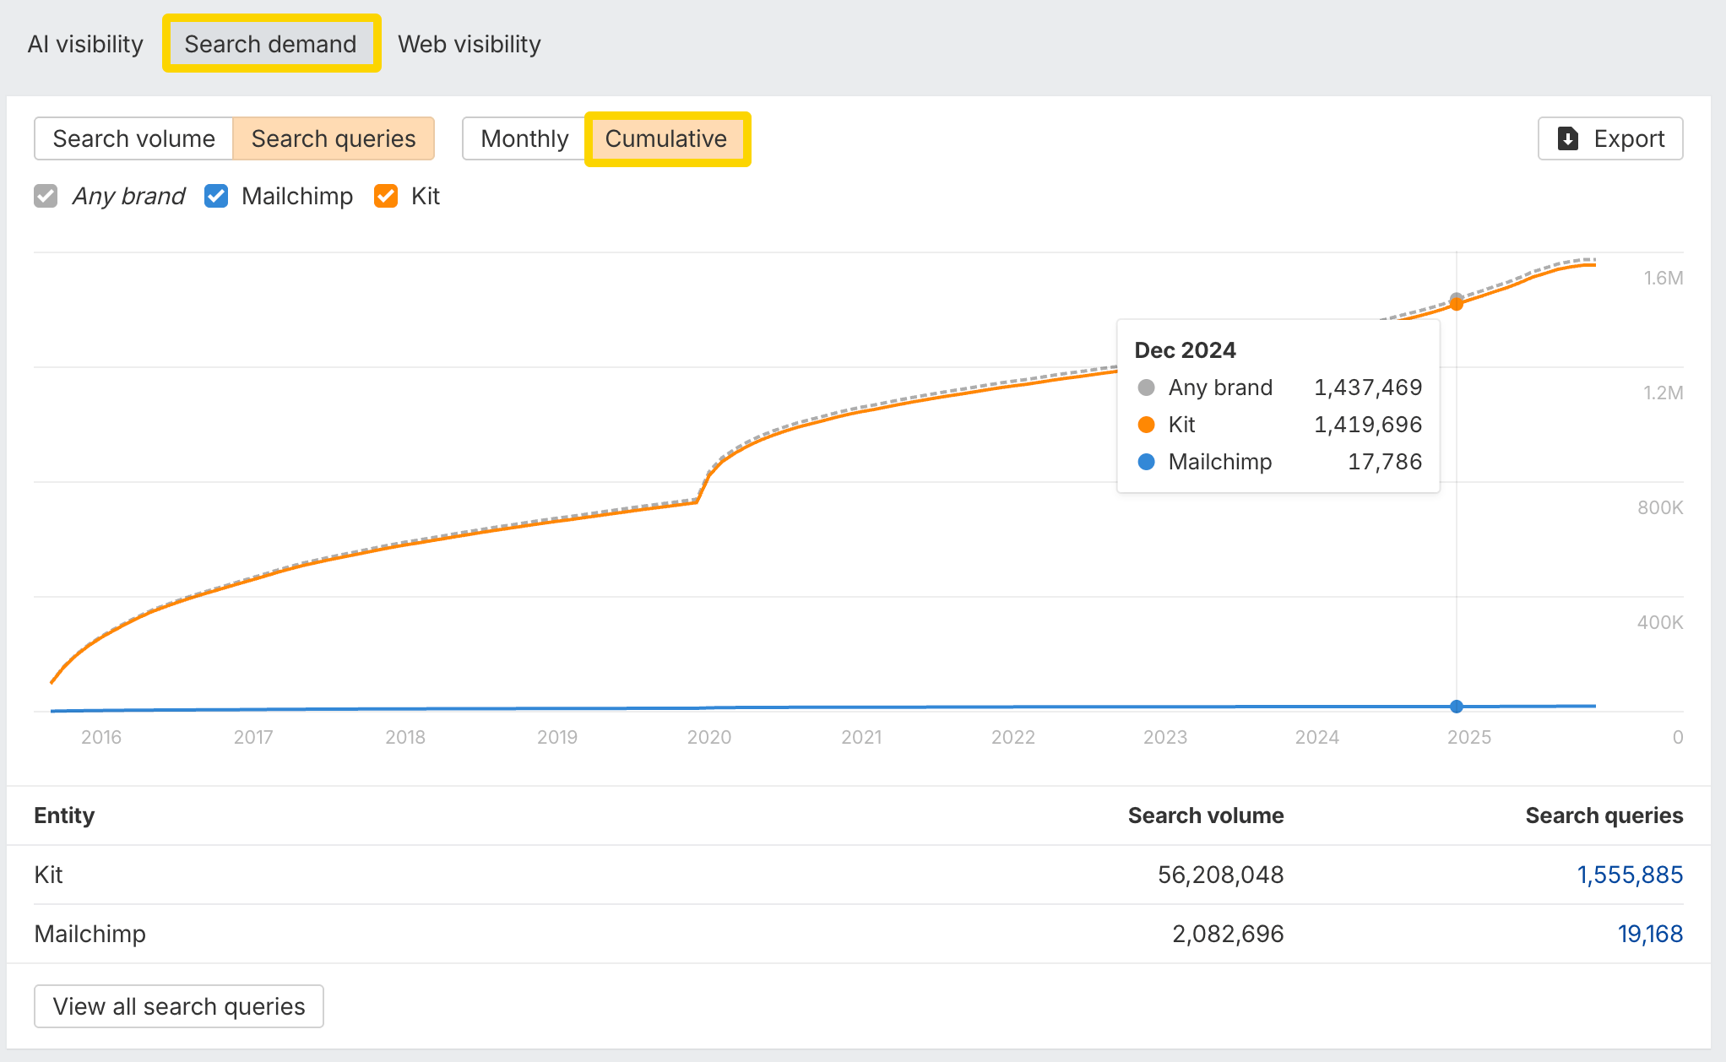Click the 2020 label on the x-axis
The image size is (1726, 1062).
point(708,737)
